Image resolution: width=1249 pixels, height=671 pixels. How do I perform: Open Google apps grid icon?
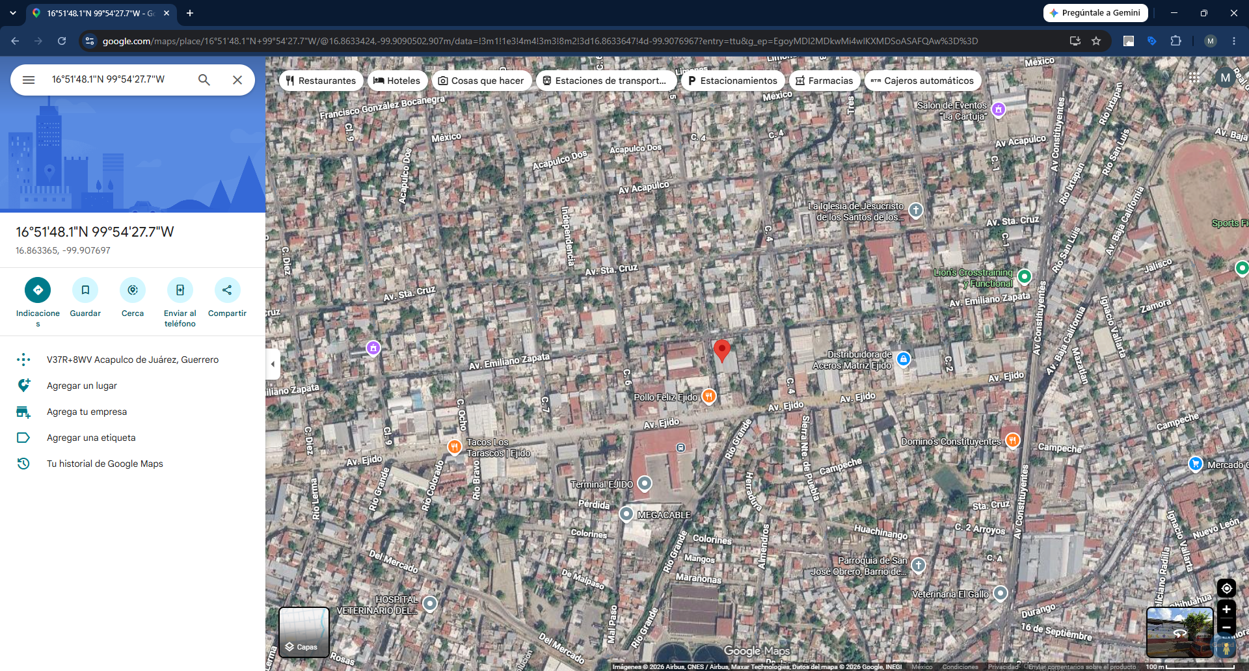point(1194,77)
